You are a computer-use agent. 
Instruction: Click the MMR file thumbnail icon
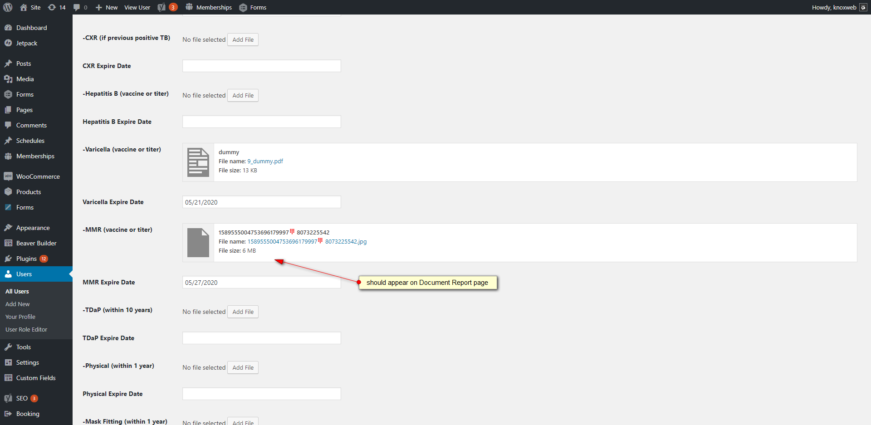click(198, 243)
